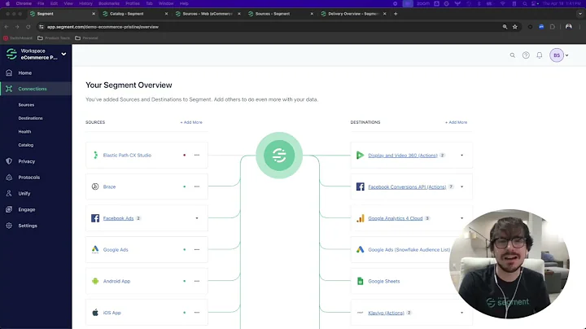This screenshot has height=329, width=586.
Task: Open the user account menu chevron
Action: click(567, 55)
